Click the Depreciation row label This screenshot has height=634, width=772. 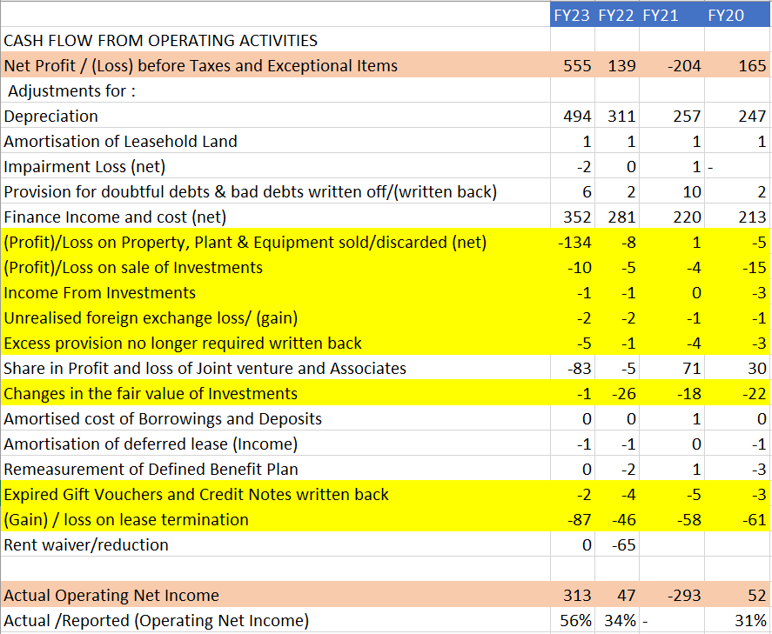[51, 116]
